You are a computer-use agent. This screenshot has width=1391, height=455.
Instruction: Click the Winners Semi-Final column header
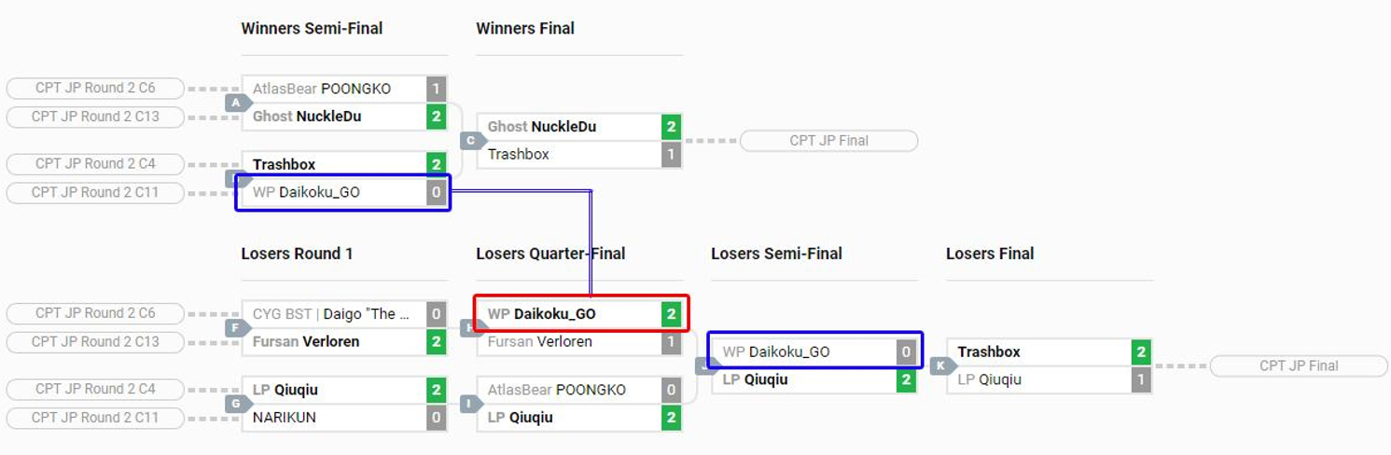tap(312, 28)
